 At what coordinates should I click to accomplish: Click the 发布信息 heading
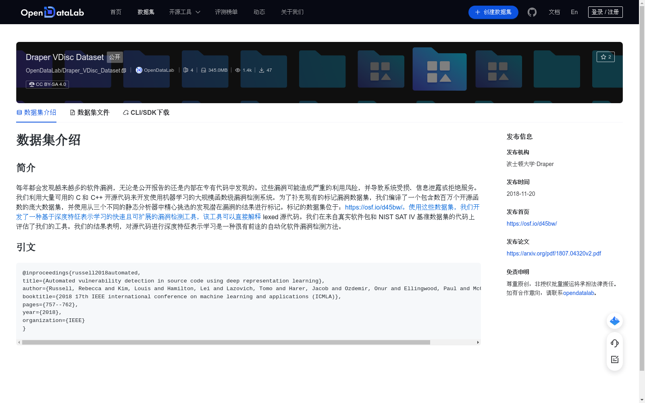coord(520,137)
